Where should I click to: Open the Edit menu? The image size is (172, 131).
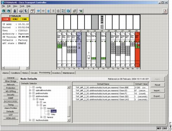coord(9,6)
